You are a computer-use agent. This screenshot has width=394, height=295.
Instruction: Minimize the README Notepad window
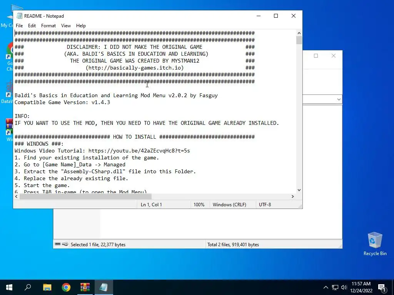pyautogui.click(x=259, y=16)
